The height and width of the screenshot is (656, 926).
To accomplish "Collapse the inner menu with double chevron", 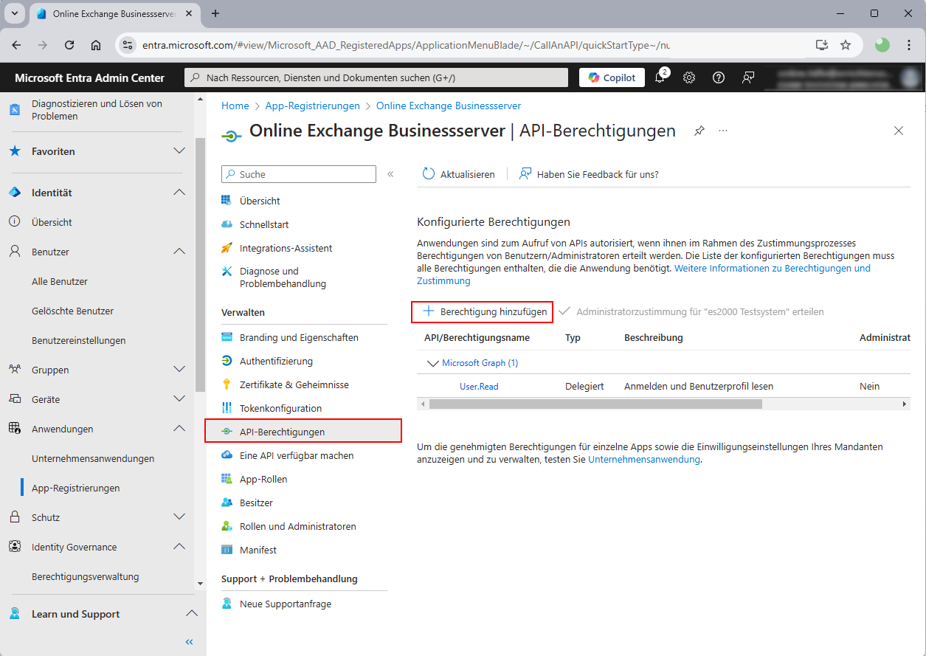I will [x=390, y=174].
